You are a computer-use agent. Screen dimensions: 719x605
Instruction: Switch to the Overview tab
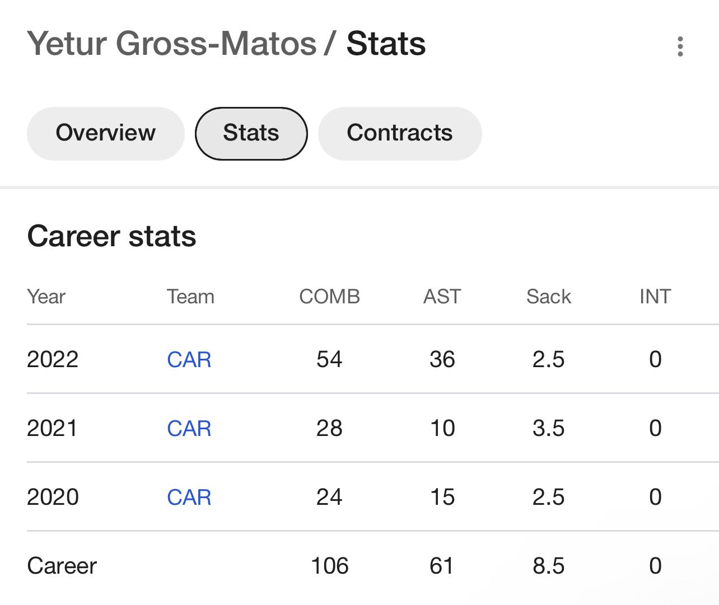click(105, 133)
